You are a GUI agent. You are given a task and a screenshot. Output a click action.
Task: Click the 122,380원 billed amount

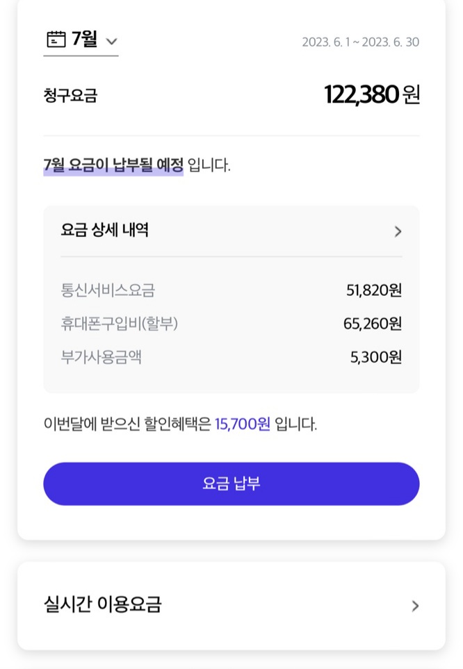coord(372,94)
